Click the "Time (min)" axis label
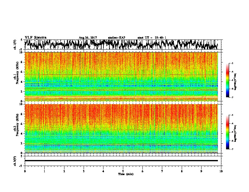Viewport: 249px width, 192px height. pos(126,174)
